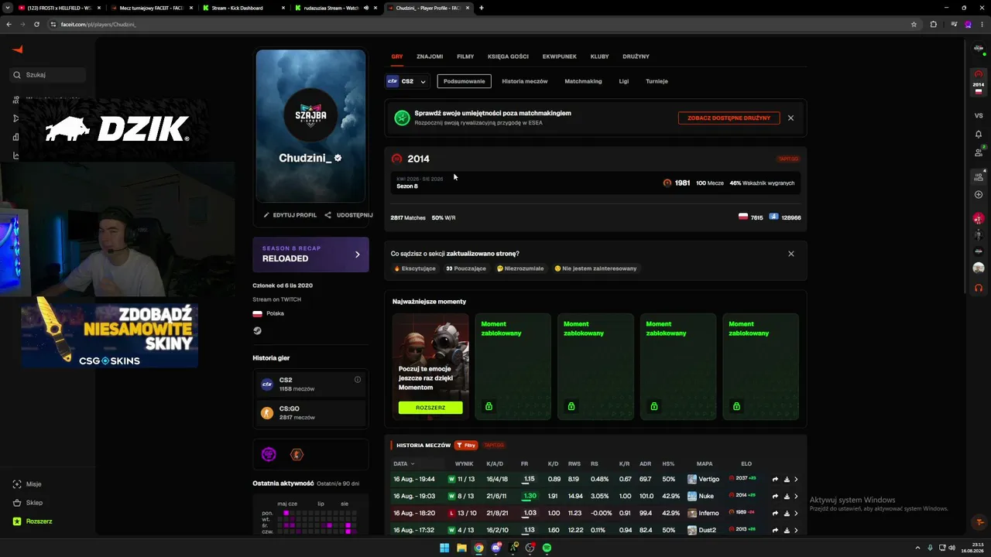Screen dimensions: 991x557
Task: Click the Steam profile icon
Action: [x=257, y=330]
